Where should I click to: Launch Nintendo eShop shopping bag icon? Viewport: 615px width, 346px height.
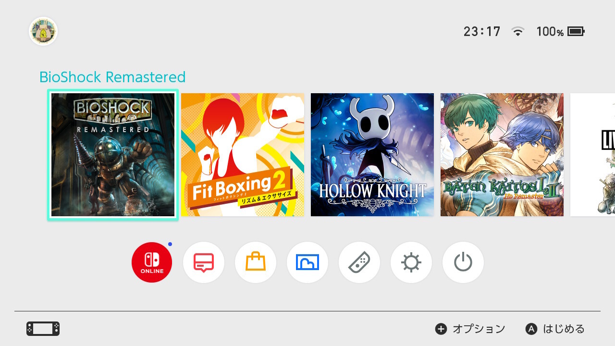point(256,262)
